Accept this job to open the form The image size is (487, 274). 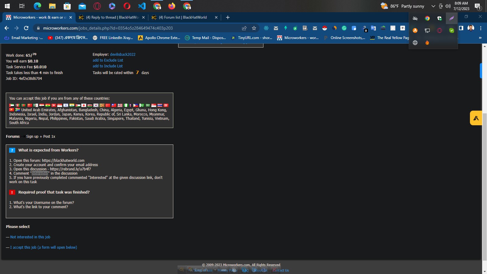click(x=44, y=247)
